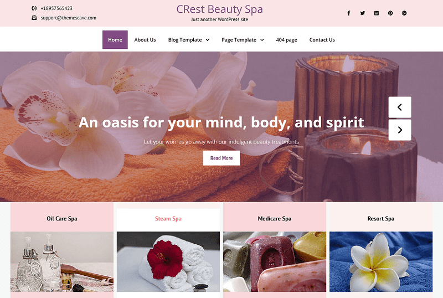Open the Pinterest social icon
Screen dimensions: 443x298
coord(390,13)
